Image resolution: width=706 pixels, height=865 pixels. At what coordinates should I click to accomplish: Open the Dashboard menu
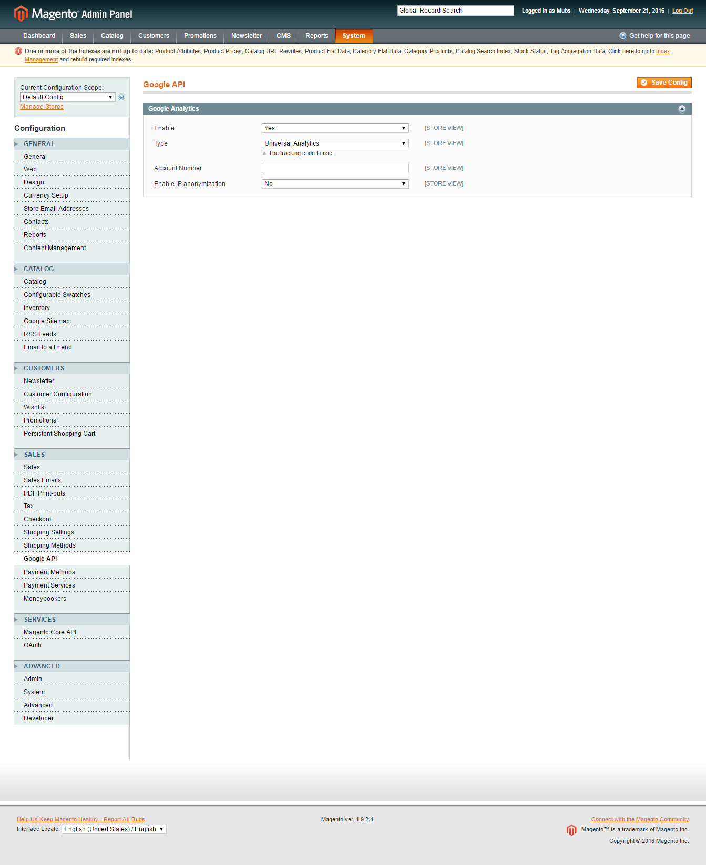pyautogui.click(x=39, y=36)
